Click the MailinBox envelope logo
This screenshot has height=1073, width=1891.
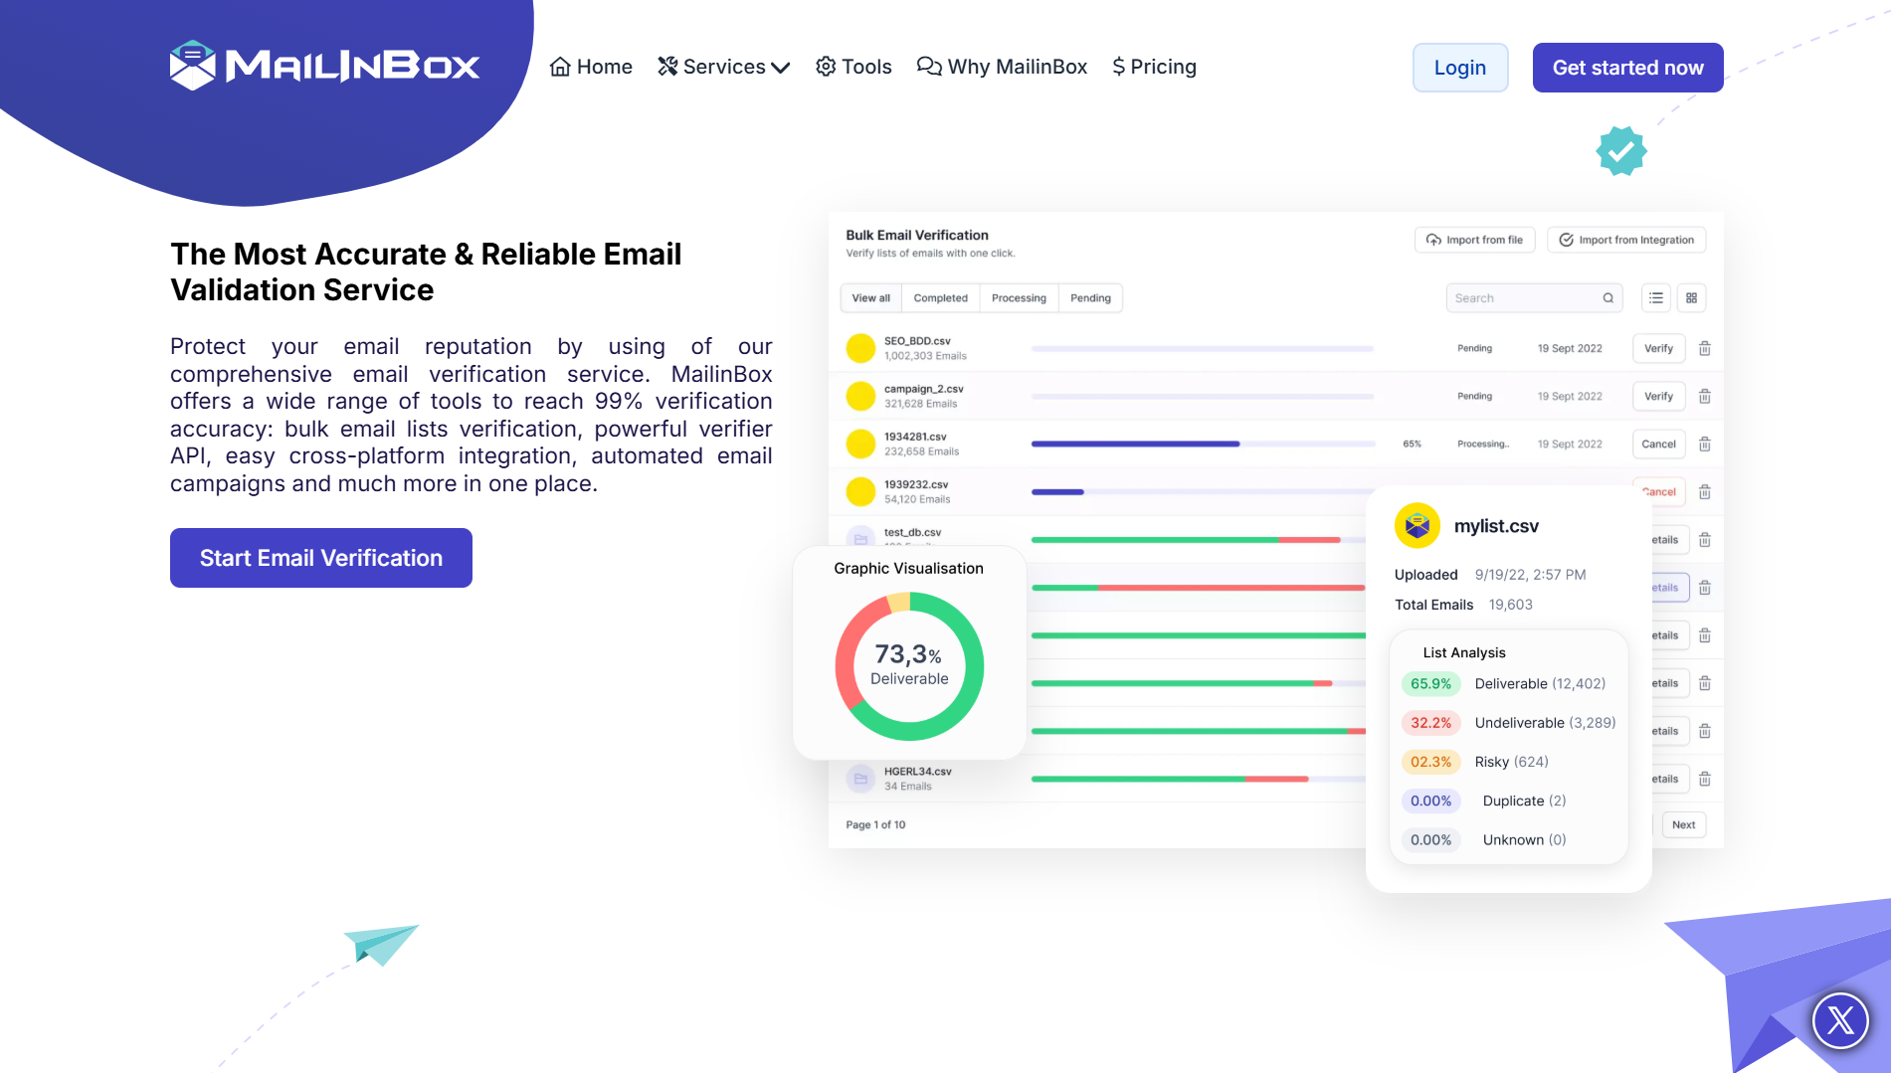click(195, 64)
